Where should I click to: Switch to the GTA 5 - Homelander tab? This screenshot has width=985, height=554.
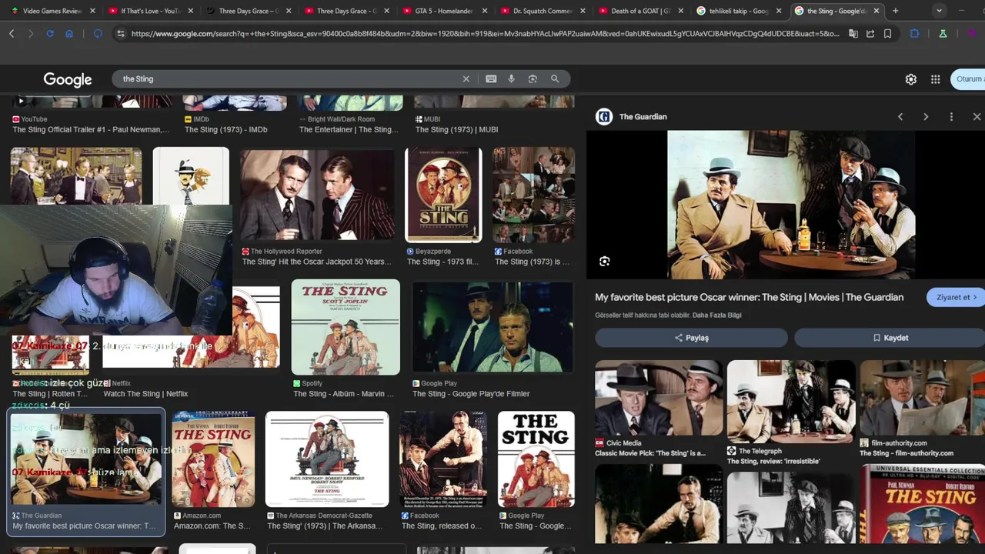[x=443, y=11]
